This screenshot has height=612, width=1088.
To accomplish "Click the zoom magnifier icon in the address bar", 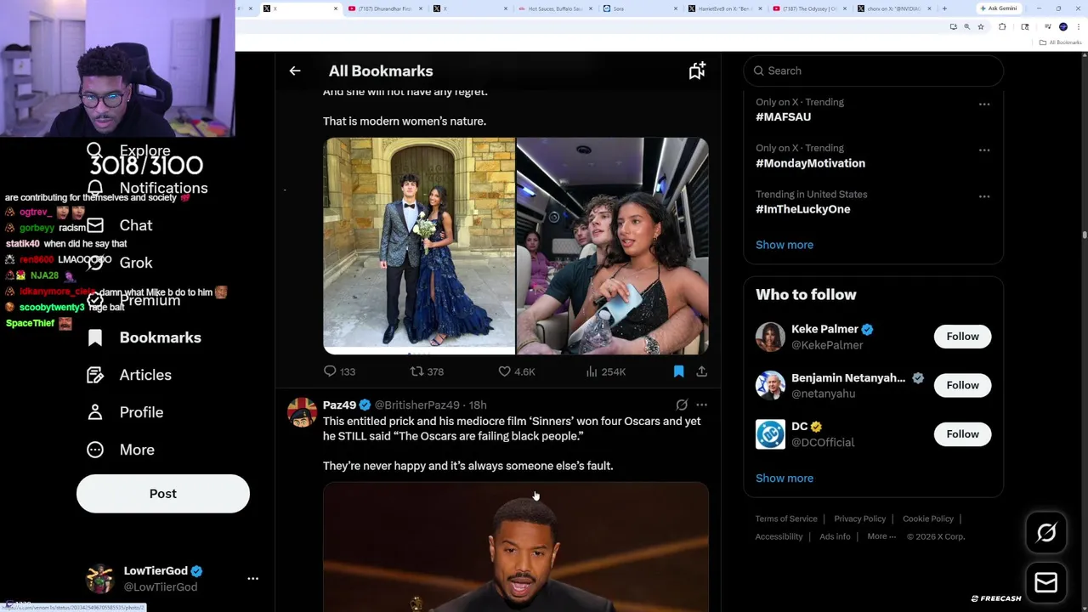I will (966, 27).
